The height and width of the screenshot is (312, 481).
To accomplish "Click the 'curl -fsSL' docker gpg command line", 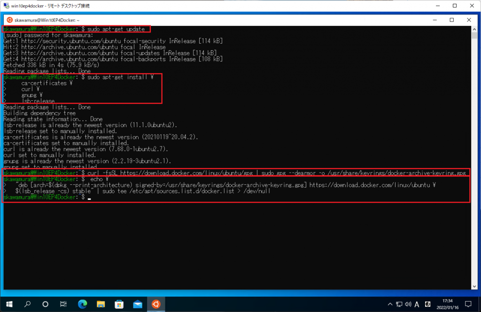I will tap(276, 173).
